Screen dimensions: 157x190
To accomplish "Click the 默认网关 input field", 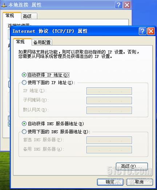I will coord(109,110).
